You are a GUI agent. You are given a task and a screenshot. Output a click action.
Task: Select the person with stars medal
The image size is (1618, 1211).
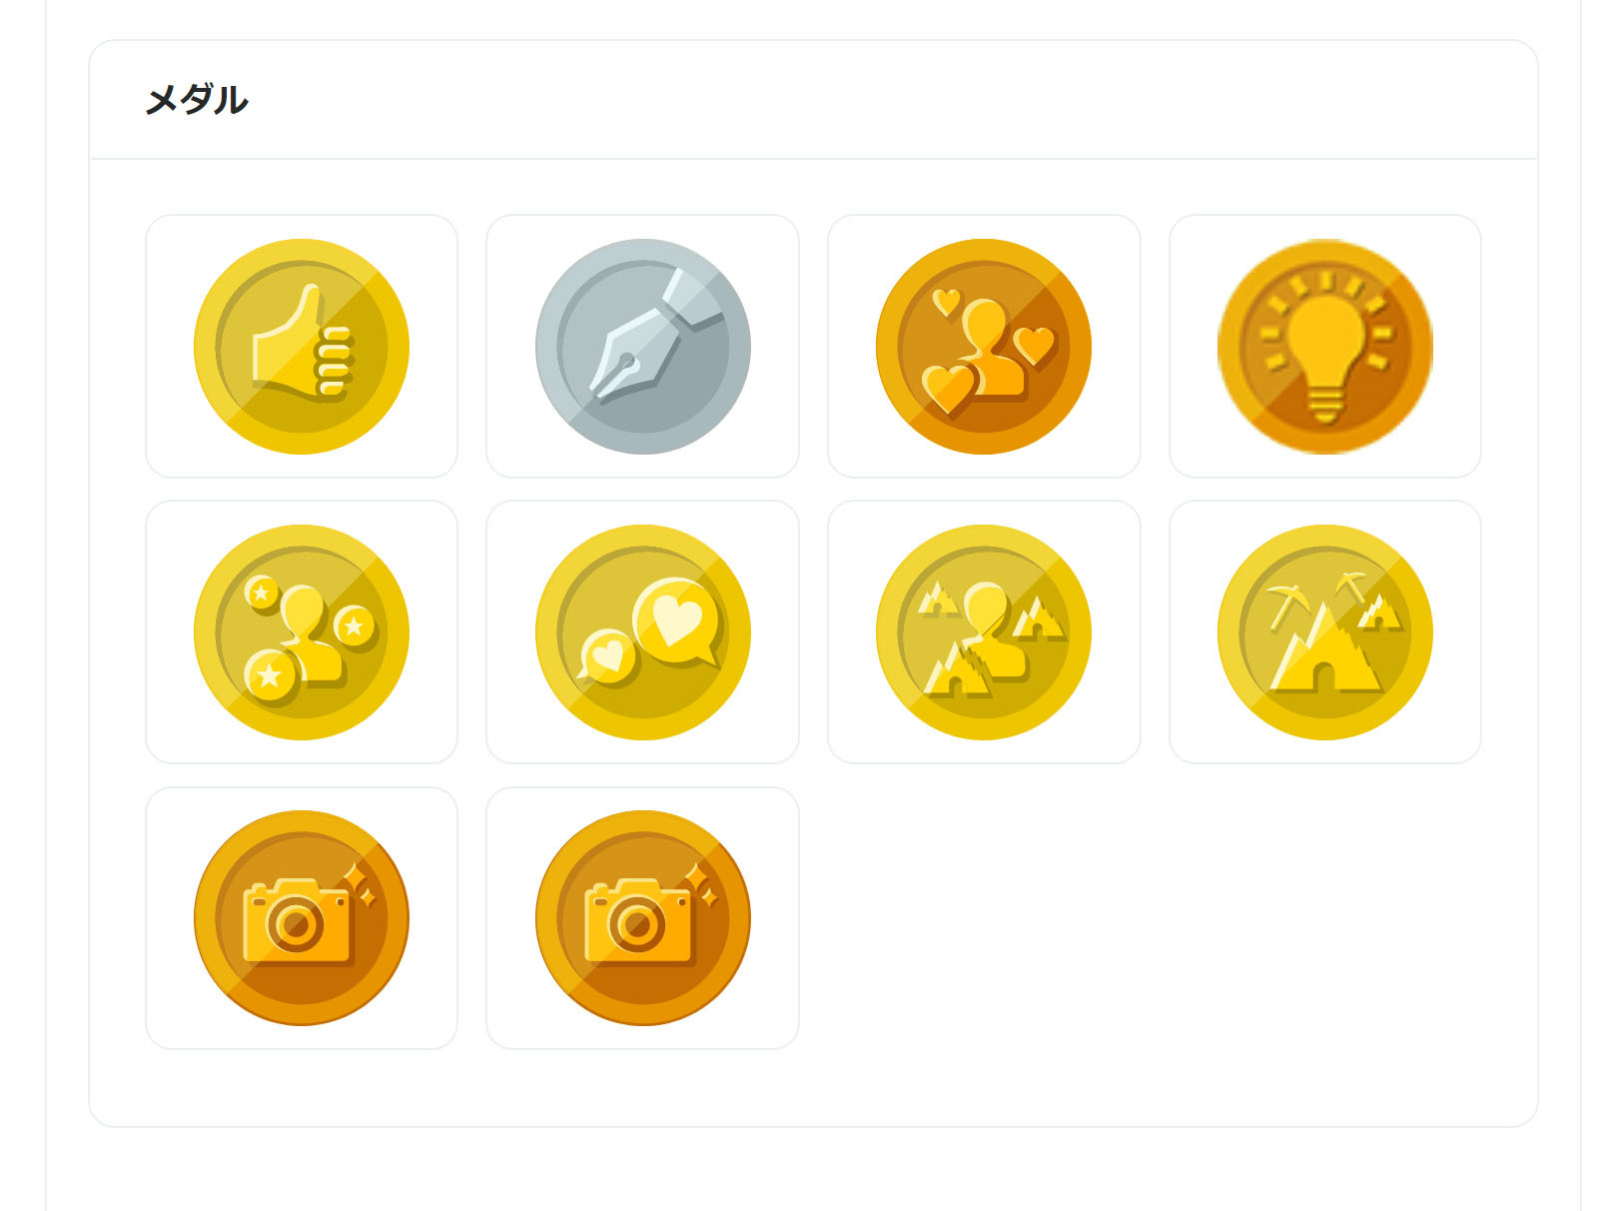point(302,632)
